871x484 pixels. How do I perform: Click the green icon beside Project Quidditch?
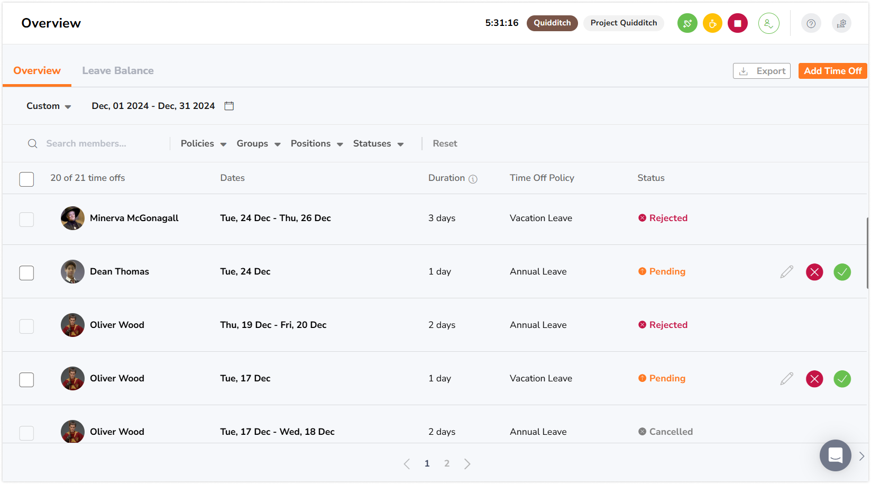pos(687,23)
